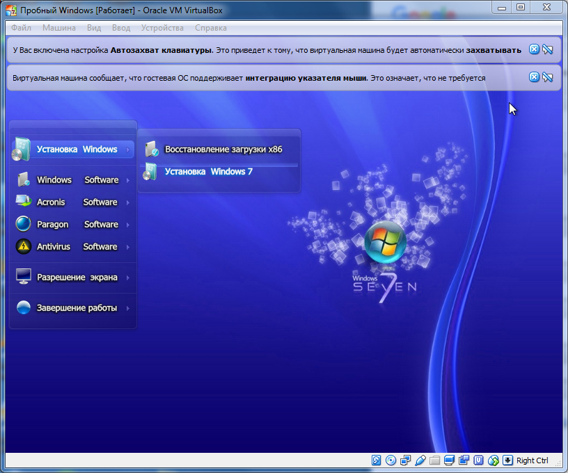
Task: Open the Машина menu
Action: pyautogui.click(x=58, y=28)
